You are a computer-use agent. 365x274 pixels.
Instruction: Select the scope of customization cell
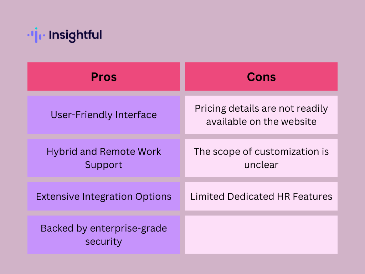coord(261,158)
